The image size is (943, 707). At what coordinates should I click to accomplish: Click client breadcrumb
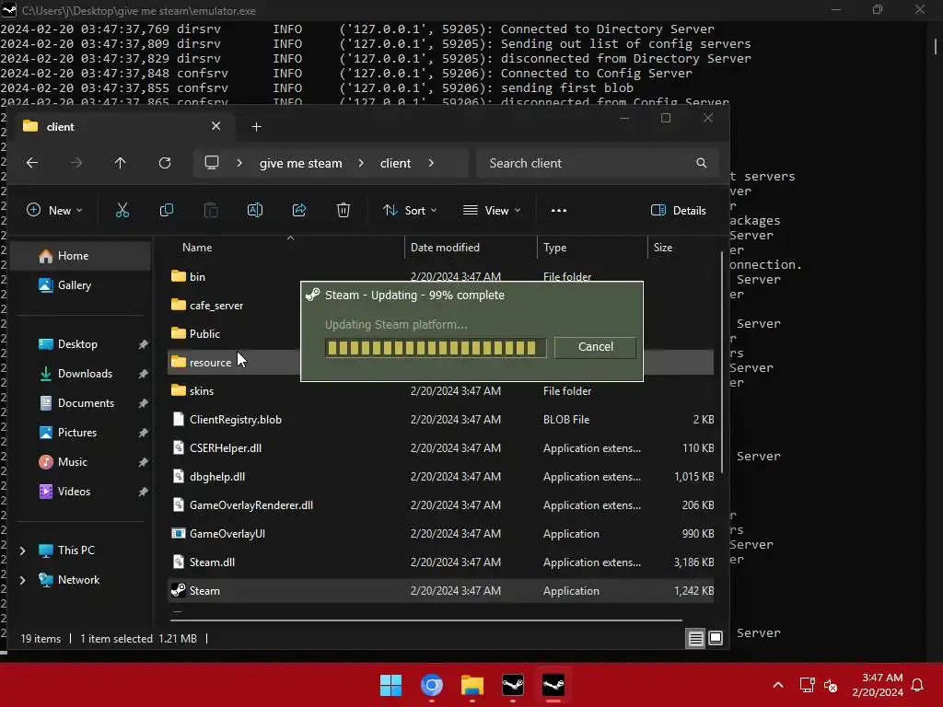coord(395,164)
